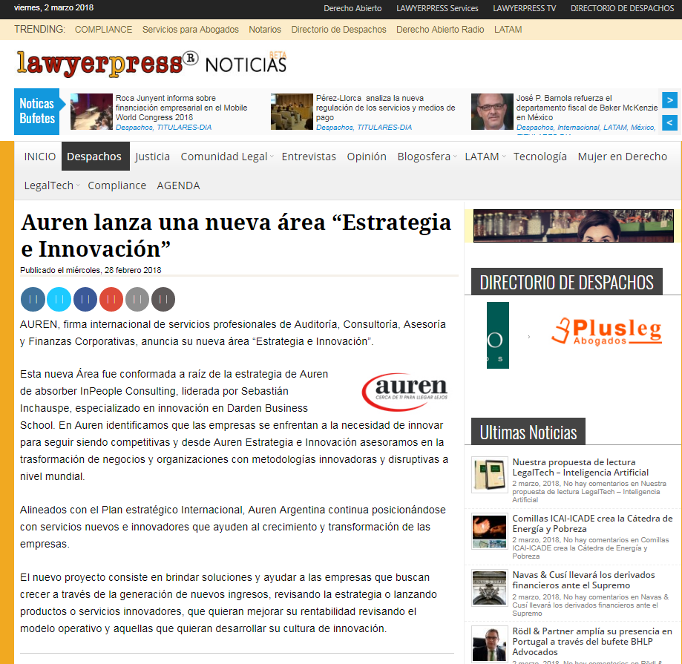Open Pérez-Llorca servicios de pago headline
The width and height of the screenshot is (682, 664).
point(385,108)
